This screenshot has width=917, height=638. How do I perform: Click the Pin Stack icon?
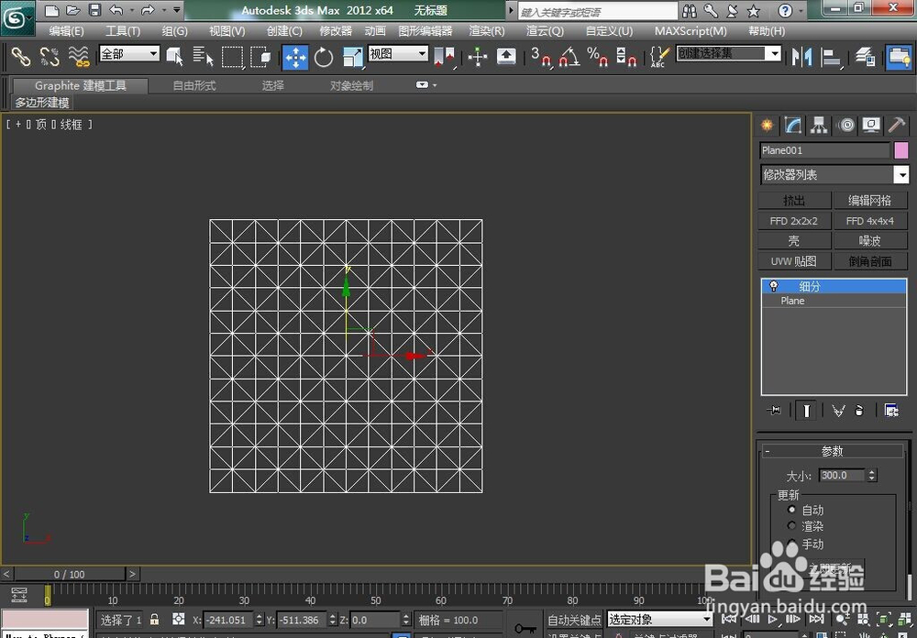click(774, 411)
